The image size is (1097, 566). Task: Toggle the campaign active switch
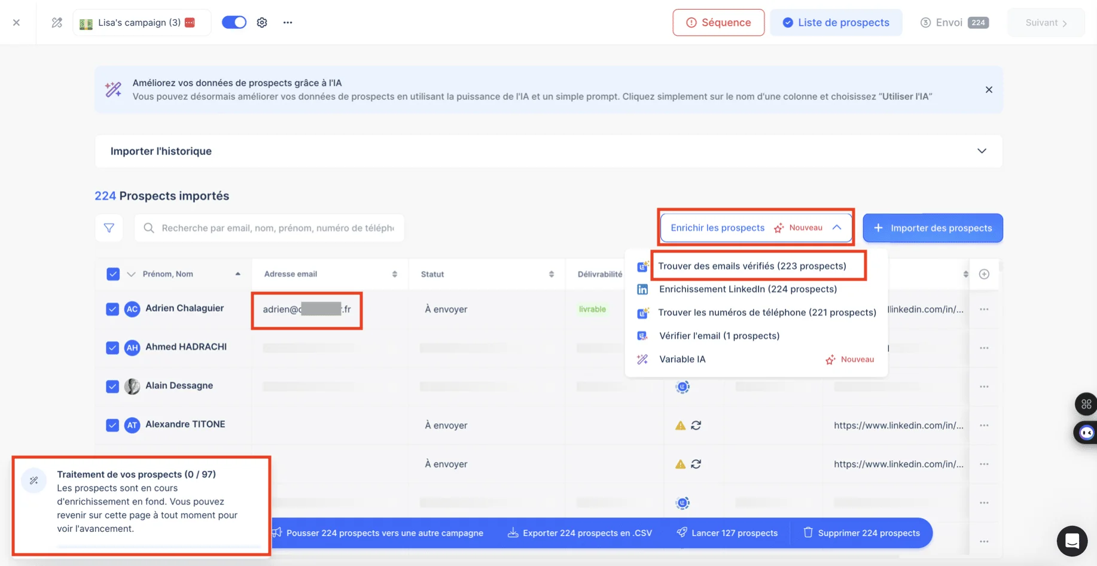[x=234, y=23]
